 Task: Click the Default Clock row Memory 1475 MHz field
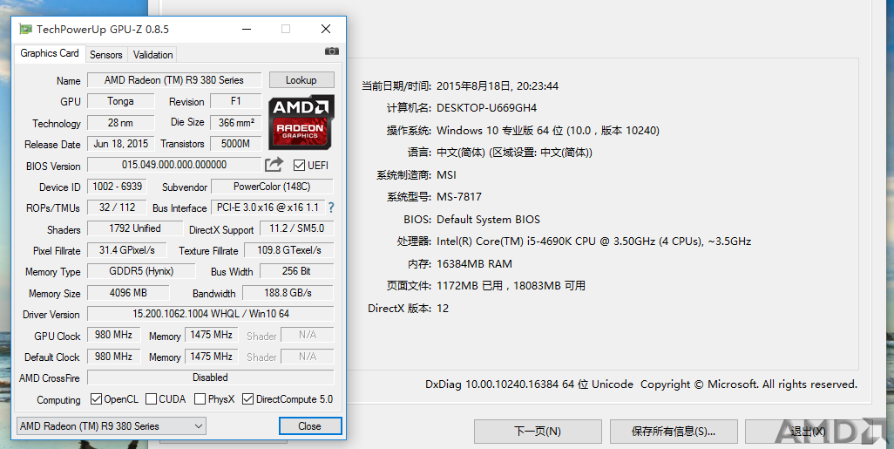[x=211, y=357]
